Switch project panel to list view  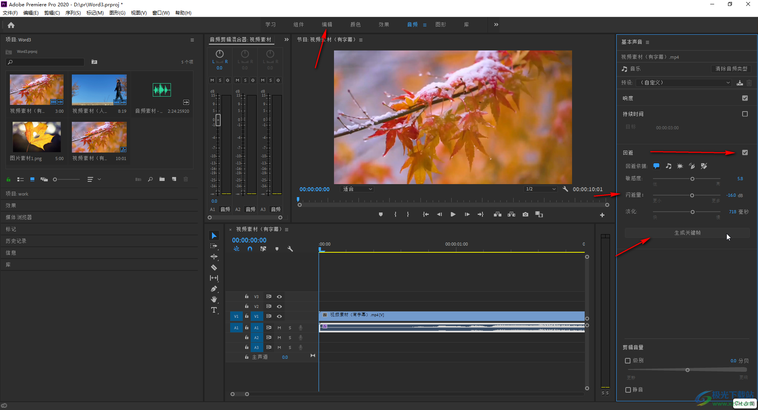click(21, 179)
